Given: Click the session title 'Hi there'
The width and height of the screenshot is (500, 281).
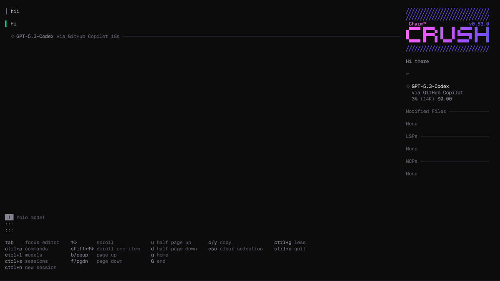Looking at the screenshot, I should (417, 61).
